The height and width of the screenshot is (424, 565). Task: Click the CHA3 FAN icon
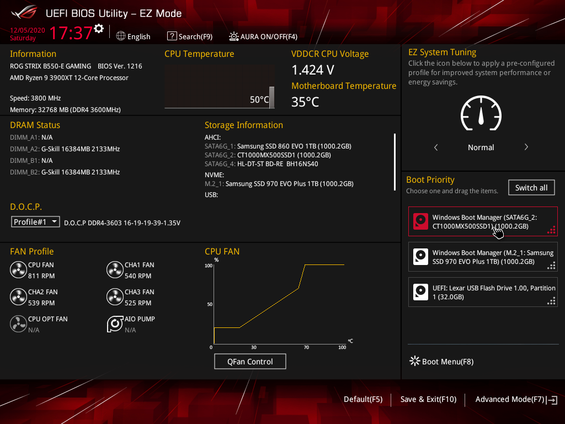coord(115,296)
